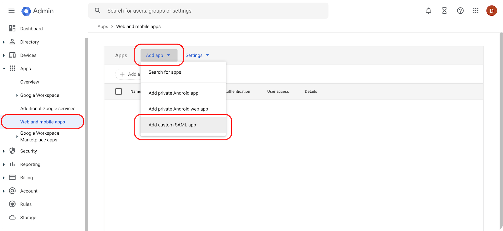Screen dimensions: 503x231
Task: Click the Devices icon in sidebar
Action: (x=12, y=55)
